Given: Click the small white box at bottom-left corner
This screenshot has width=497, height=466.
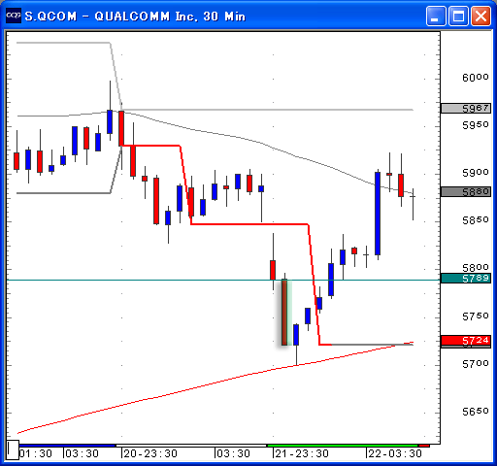Looking at the screenshot, I should point(13,449).
